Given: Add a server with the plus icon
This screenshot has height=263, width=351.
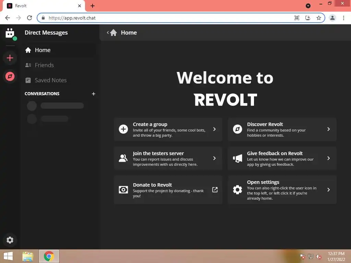Looking at the screenshot, I should 10,58.
